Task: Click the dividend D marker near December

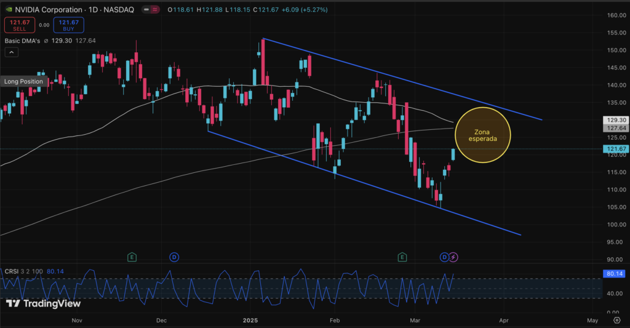Action: pos(174,257)
